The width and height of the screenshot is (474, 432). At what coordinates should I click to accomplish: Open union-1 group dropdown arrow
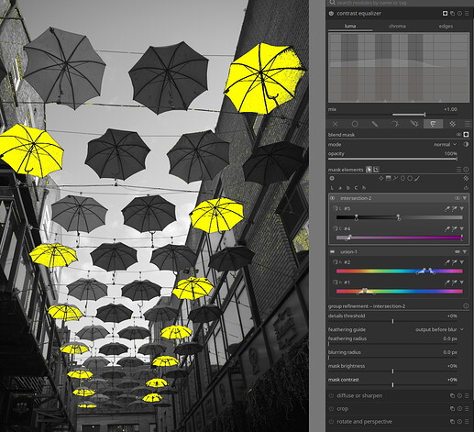tap(465, 252)
